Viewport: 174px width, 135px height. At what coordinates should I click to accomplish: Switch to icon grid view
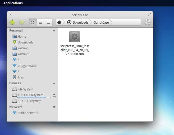[x=33, y=22]
